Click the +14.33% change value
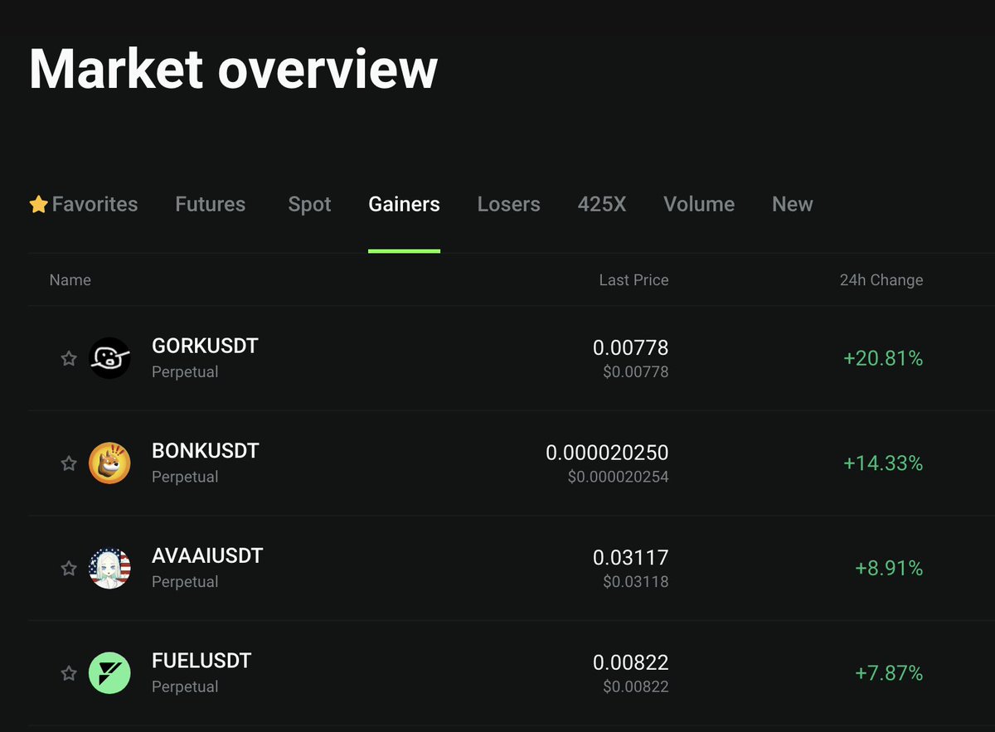995x732 pixels. tap(883, 463)
